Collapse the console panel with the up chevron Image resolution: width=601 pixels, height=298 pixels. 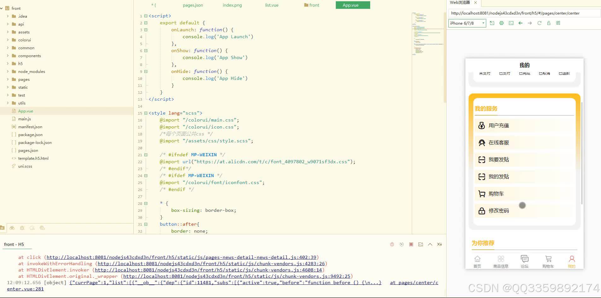pyautogui.click(x=430, y=244)
